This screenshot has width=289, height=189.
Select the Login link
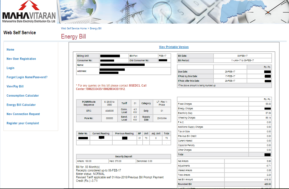(10, 68)
